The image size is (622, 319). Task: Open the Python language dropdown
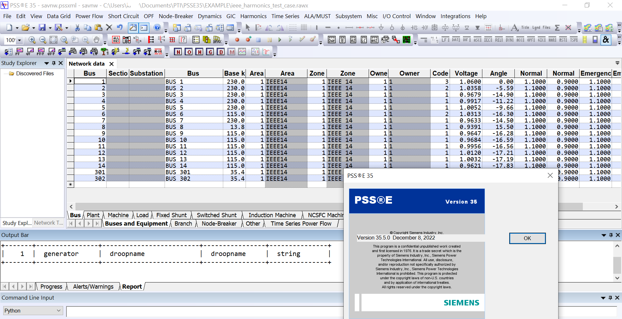coord(32,311)
